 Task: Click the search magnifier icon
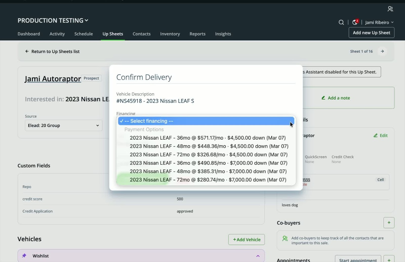click(341, 22)
